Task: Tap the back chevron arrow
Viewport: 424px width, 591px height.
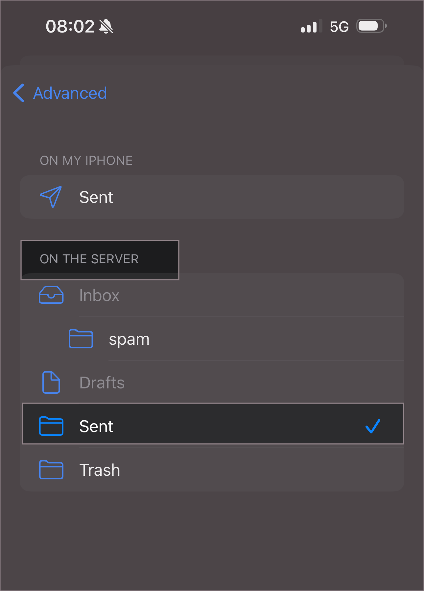Action: click(19, 93)
